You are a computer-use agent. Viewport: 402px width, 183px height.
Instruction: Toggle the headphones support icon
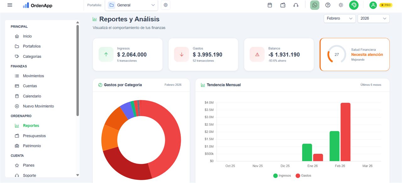pyautogui.click(x=296, y=5)
